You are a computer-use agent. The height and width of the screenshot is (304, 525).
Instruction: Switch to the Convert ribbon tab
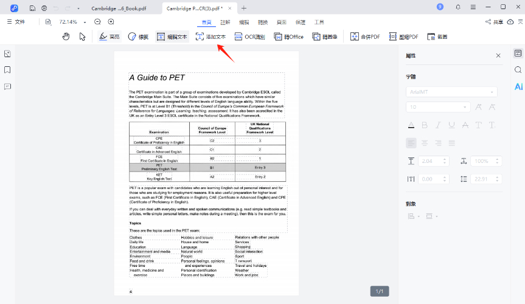pos(263,22)
